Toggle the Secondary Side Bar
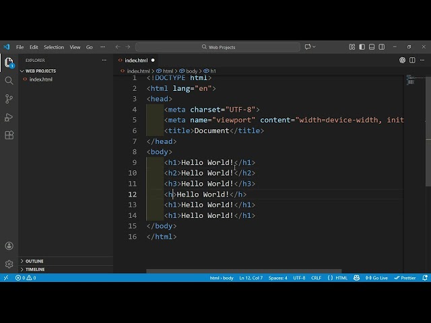Image resolution: width=431 pixels, height=323 pixels. [382, 47]
